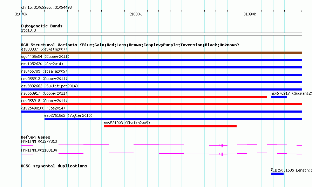The width and height of the screenshot is (312, 187).
Task: Open the nsv568913 (Cooper2011) label
Action: point(44,79)
